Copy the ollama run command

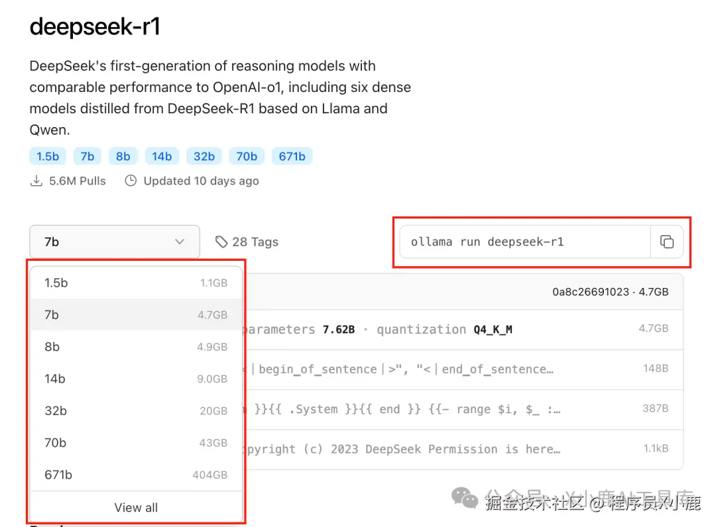(x=667, y=242)
